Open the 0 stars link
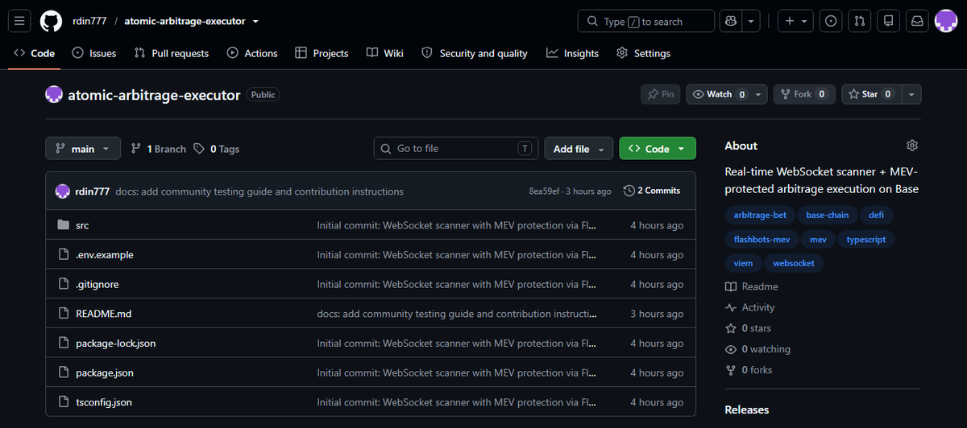The width and height of the screenshot is (967, 428). click(748, 328)
